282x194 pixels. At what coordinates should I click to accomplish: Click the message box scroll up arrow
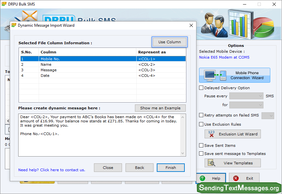click(x=183, y=117)
